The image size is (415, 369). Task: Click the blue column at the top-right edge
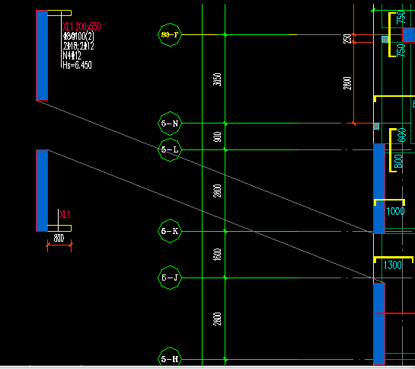409,35
